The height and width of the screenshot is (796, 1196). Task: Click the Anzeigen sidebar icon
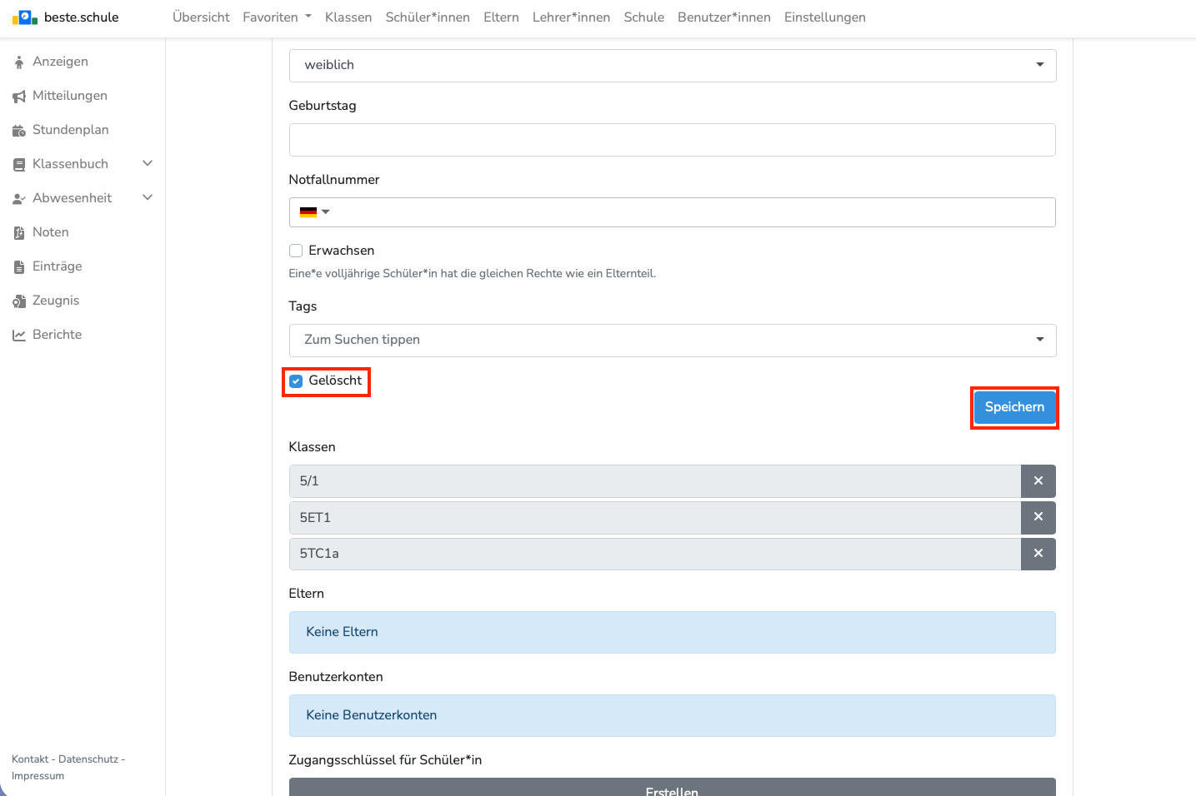[x=19, y=62]
